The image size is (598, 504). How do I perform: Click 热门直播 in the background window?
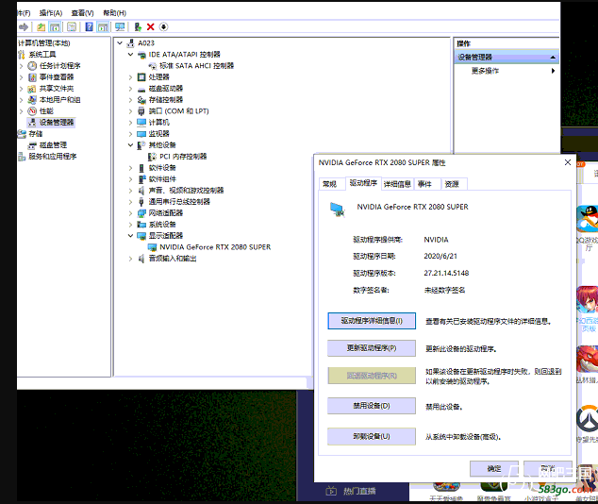(359, 492)
